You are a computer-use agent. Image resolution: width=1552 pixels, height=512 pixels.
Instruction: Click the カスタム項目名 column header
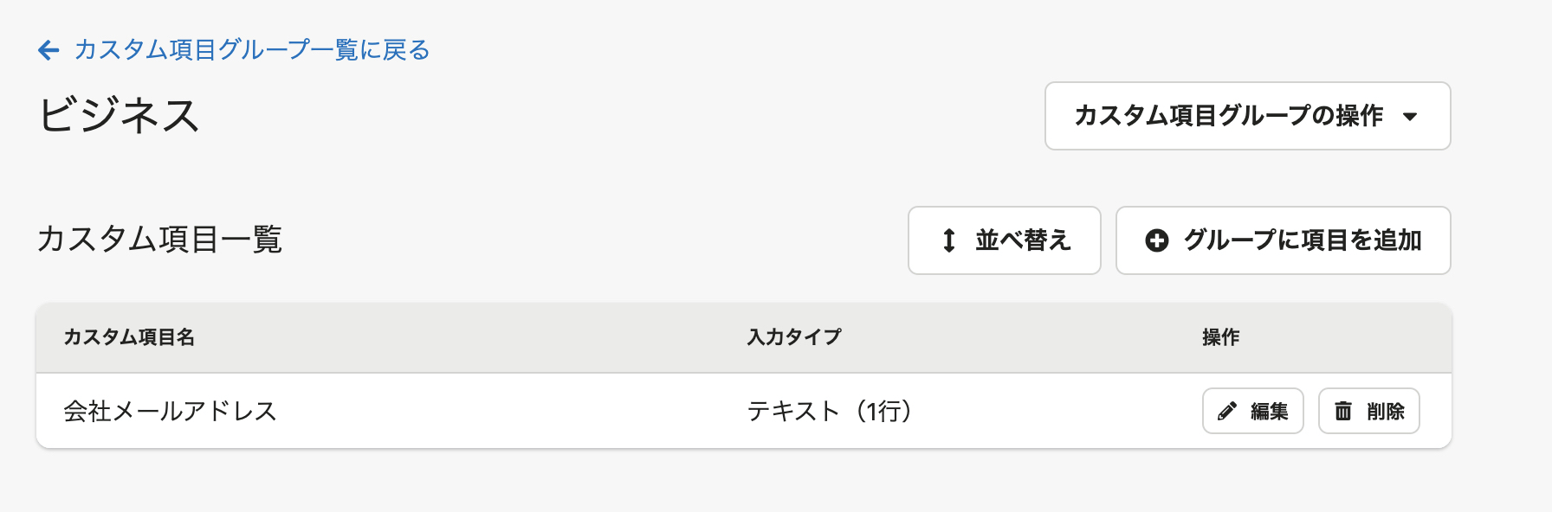point(129,337)
